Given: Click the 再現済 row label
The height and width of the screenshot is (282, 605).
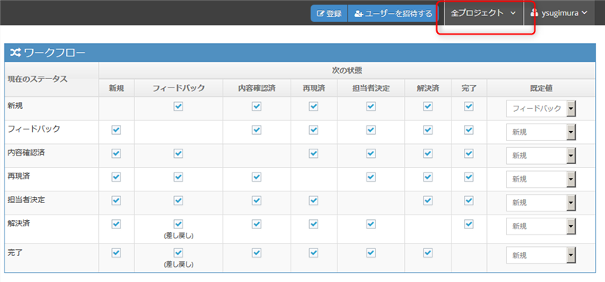Looking at the screenshot, I should (x=19, y=176).
